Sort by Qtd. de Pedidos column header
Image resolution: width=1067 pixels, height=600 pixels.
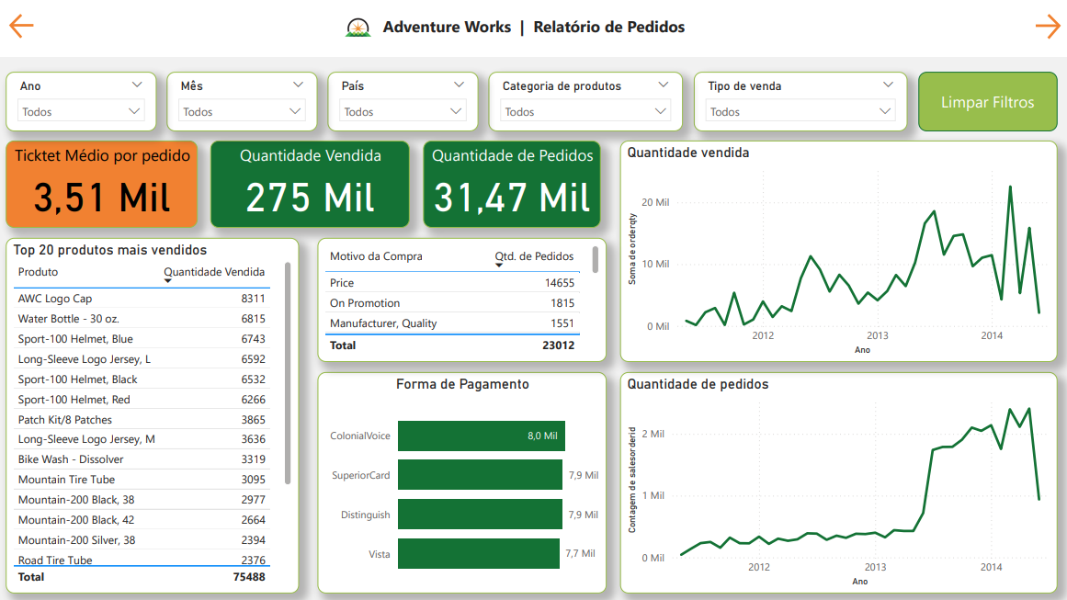tap(534, 256)
